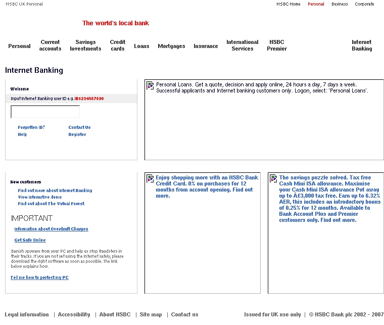384x325 pixels.
Task: Open the Personal navigation item
Action: [19, 46]
